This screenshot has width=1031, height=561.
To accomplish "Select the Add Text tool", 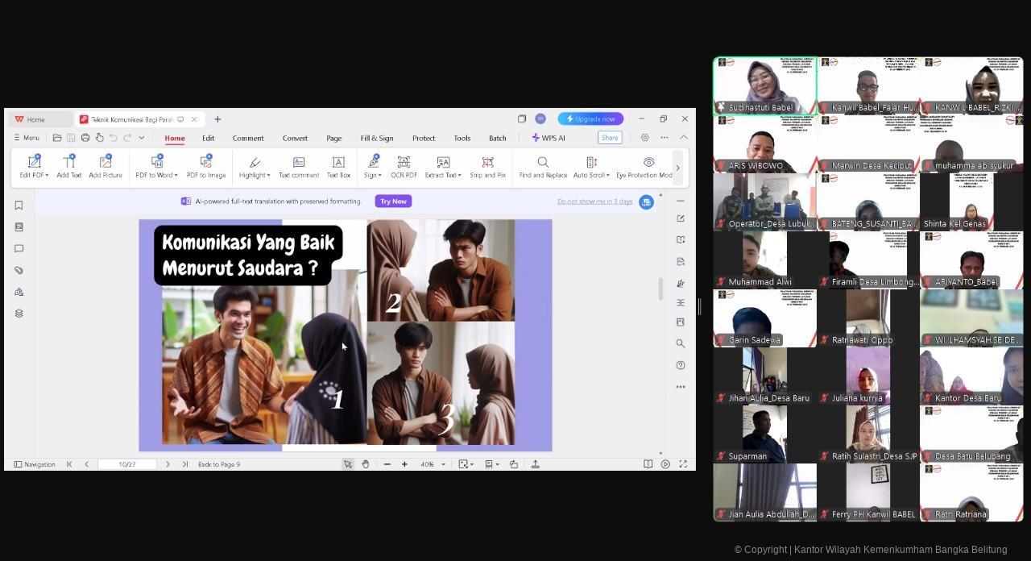I will [69, 166].
